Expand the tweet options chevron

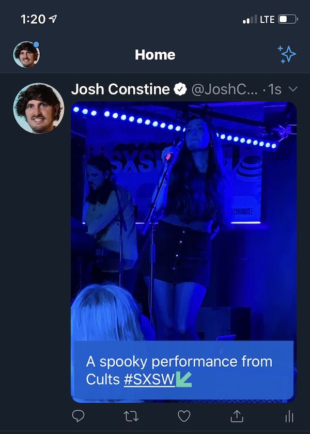[293, 89]
